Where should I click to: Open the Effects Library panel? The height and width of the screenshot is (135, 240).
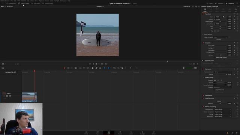(23, 3)
